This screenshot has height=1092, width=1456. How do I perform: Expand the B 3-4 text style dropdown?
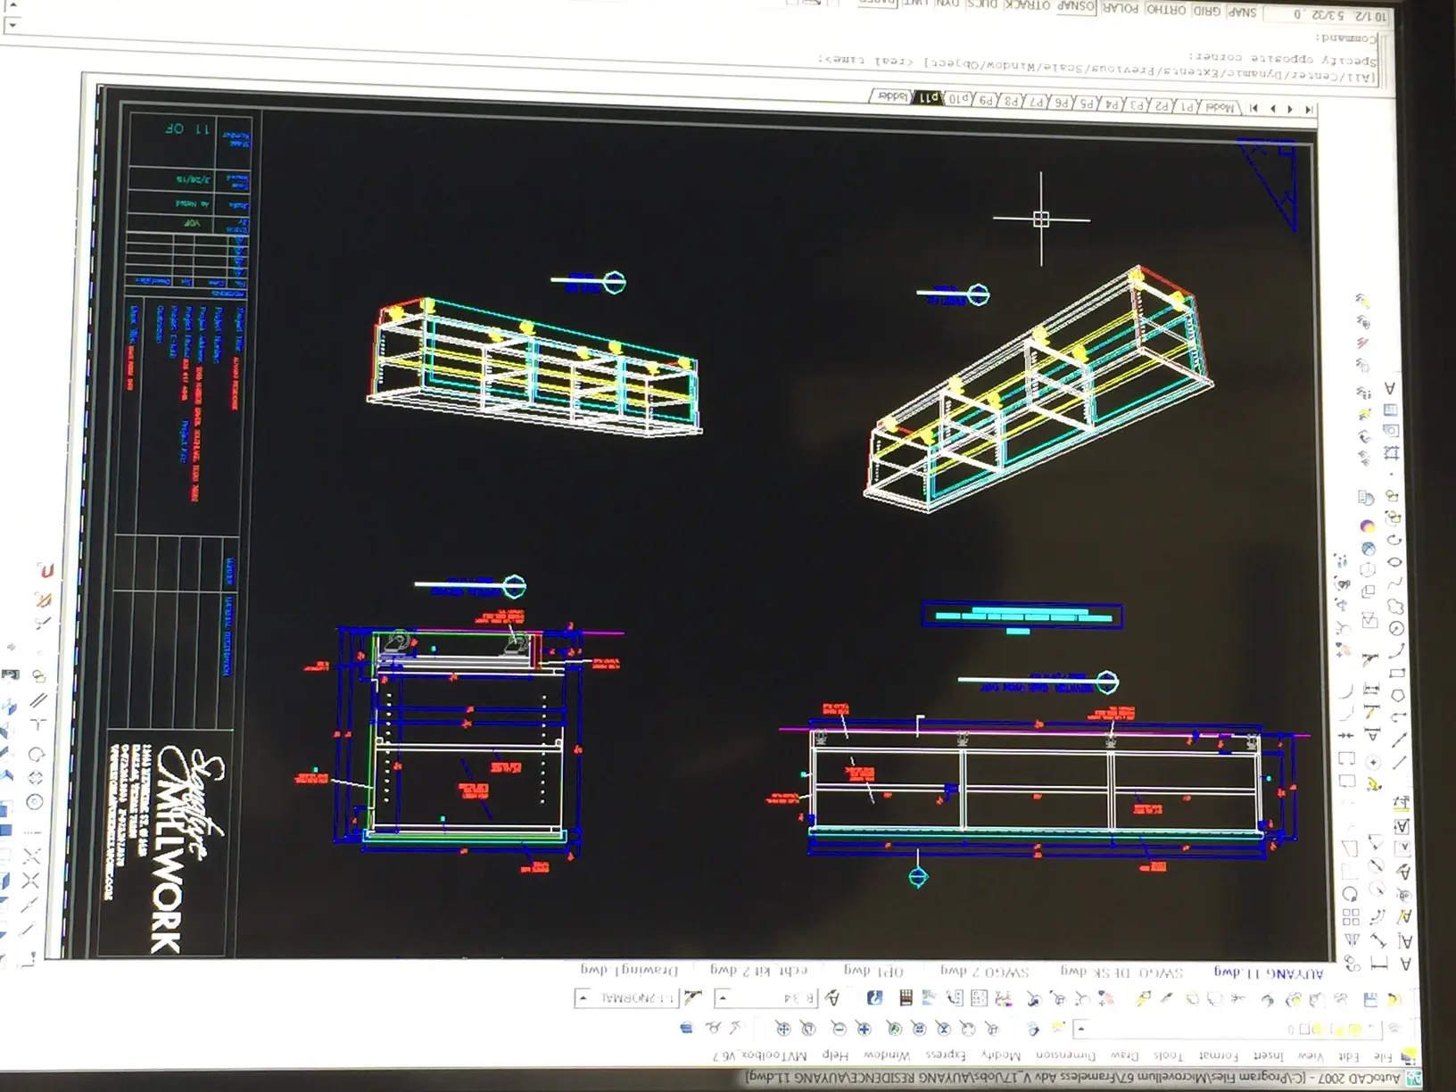tap(724, 997)
